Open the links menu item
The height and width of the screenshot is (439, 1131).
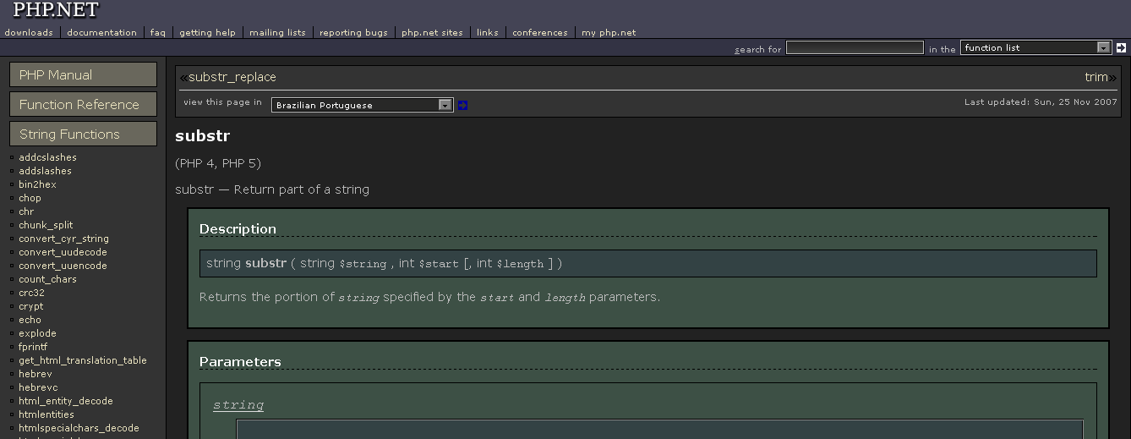click(x=488, y=33)
